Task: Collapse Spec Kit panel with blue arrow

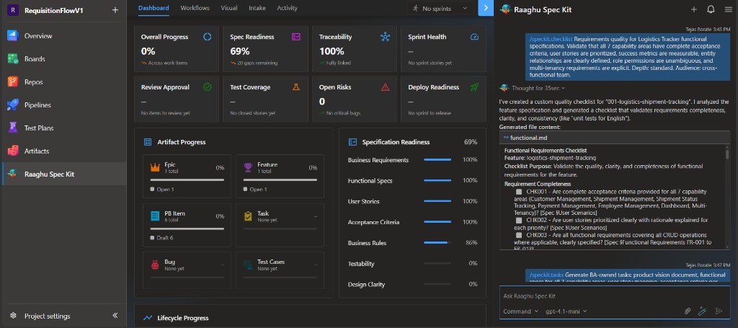Action: click(x=486, y=8)
